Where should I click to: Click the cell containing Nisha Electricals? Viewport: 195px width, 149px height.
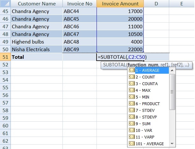point(37,49)
